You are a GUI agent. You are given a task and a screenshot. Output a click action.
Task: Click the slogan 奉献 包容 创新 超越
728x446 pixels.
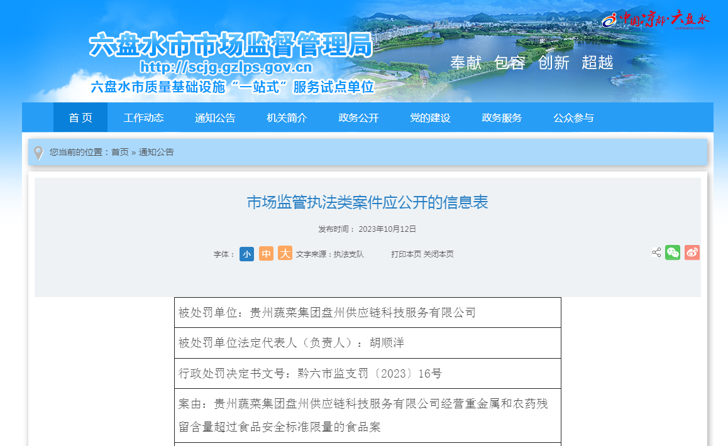point(532,62)
